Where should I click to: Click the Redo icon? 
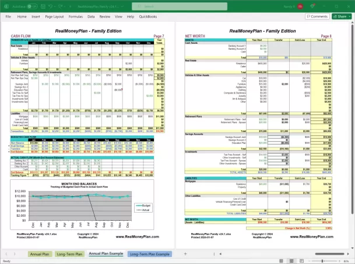(x=60, y=6)
